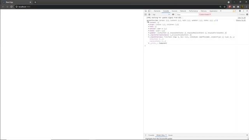Close the bottom drawer

pos(247,135)
